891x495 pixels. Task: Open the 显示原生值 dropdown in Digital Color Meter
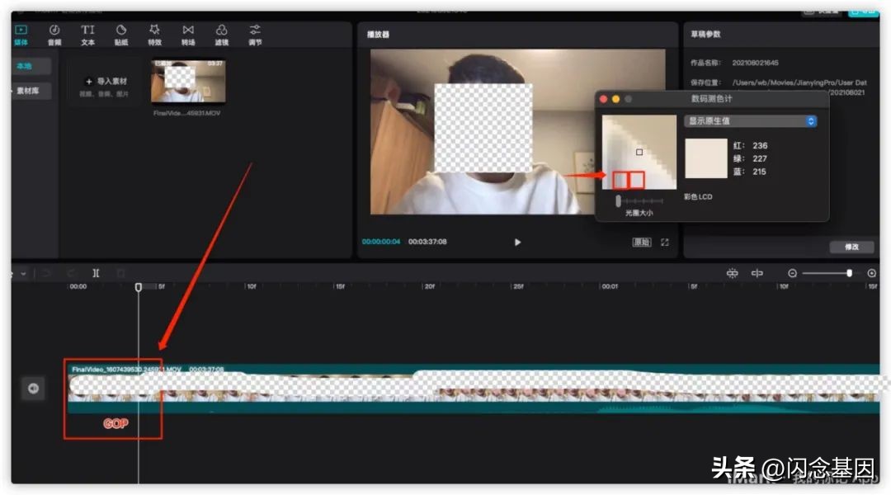(x=752, y=120)
